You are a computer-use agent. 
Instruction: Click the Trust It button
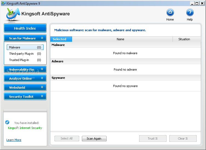click(153, 139)
